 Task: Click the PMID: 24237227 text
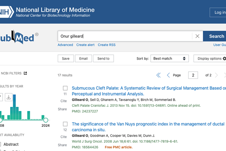tap(85, 111)
